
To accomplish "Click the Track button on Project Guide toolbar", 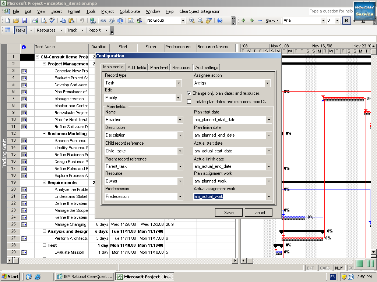I will [x=72, y=30].
